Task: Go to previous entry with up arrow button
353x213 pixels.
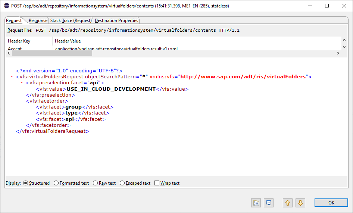Action: [x=288, y=203]
